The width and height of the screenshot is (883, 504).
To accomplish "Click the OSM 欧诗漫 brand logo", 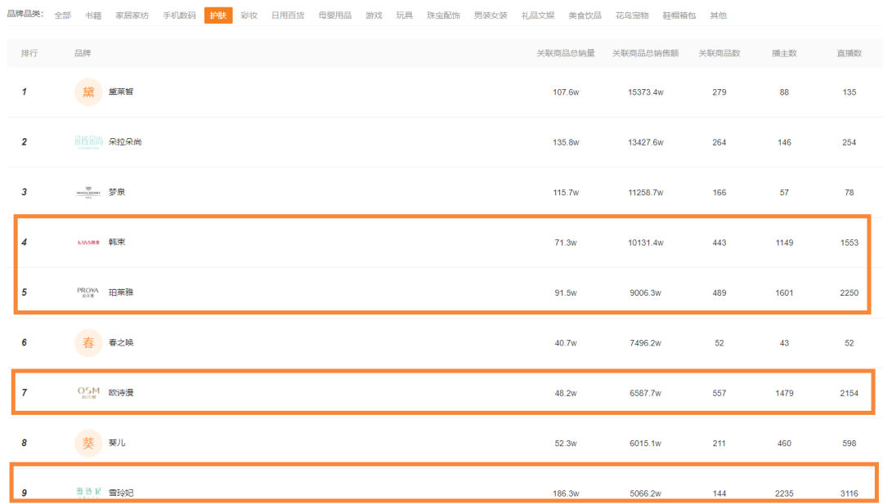I will click(88, 393).
